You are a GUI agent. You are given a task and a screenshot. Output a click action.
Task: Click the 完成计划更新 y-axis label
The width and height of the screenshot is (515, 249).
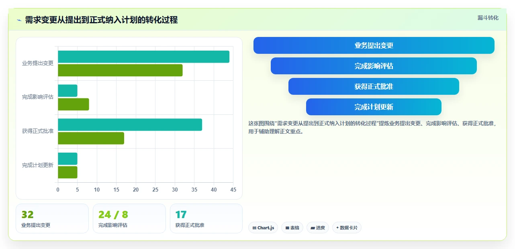coord(38,165)
